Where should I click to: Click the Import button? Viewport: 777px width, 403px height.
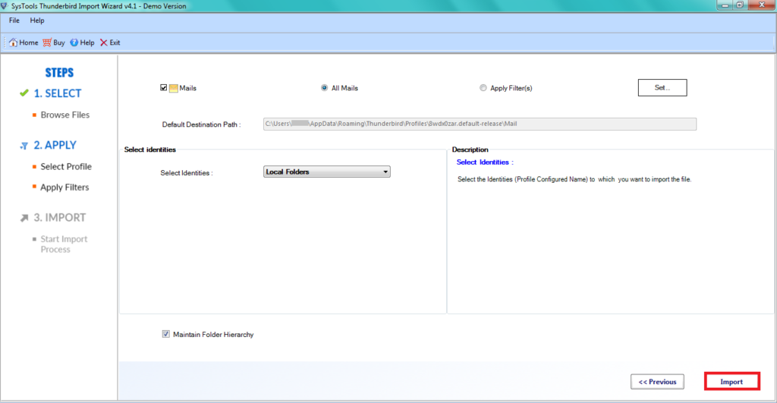732,382
